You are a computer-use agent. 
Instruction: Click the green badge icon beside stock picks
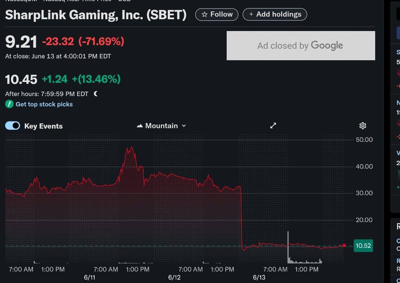coord(9,104)
